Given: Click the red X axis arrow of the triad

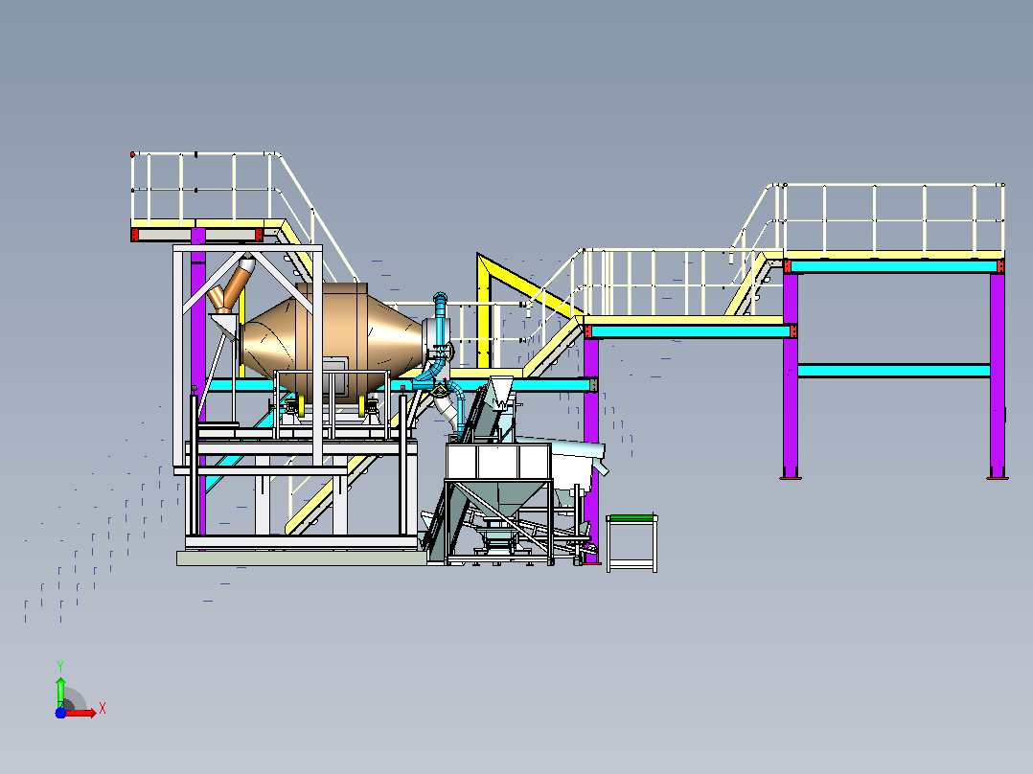Looking at the screenshot, I should 81,714.
